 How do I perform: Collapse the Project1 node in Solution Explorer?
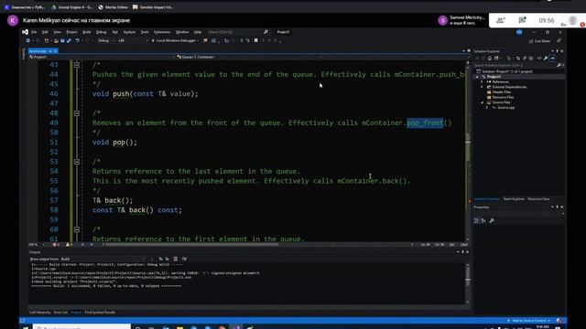pyautogui.click(x=477, y=77)
